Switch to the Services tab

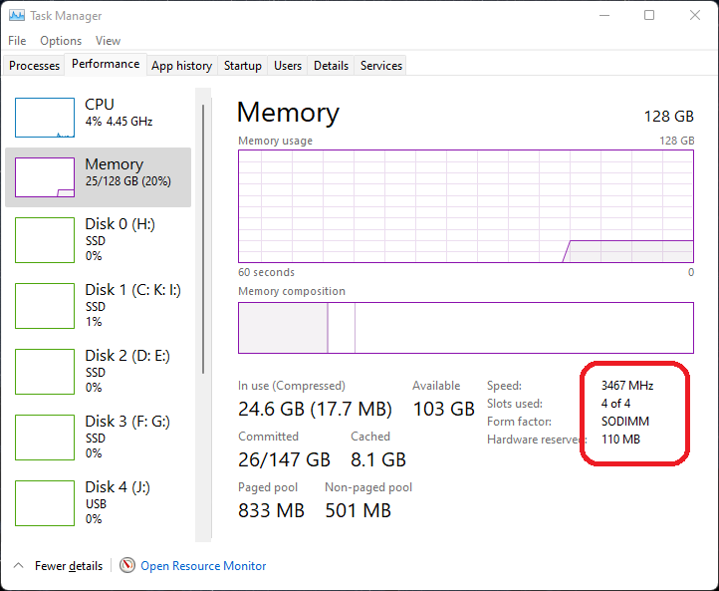(x=381, y=66)
